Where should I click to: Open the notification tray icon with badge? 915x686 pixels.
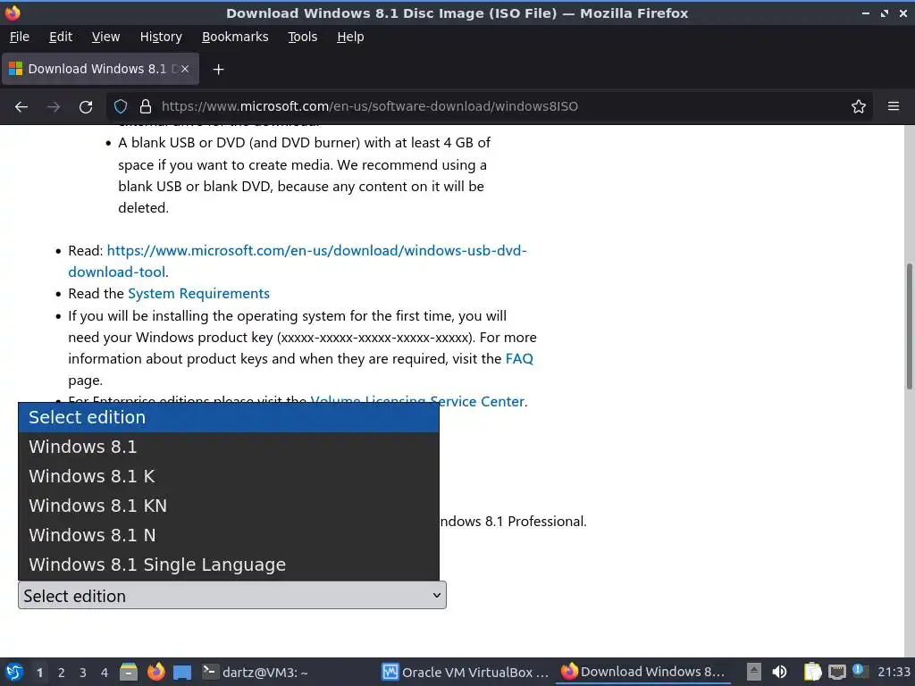click(860, 671)
